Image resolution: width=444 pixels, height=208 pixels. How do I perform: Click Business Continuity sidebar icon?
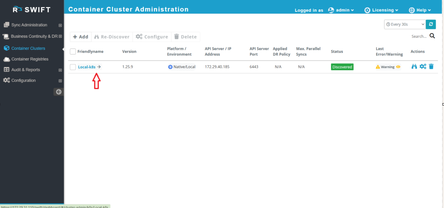[x=6, y=37]
